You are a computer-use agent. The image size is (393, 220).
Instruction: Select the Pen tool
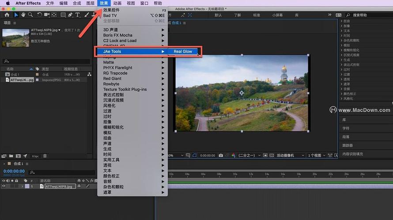70,15
